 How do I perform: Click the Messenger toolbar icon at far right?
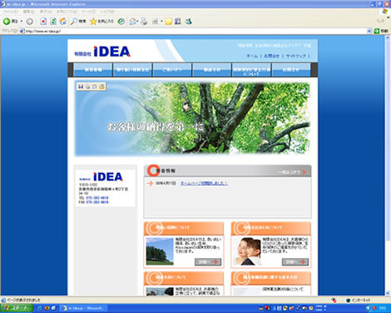(x=189, y=22)
